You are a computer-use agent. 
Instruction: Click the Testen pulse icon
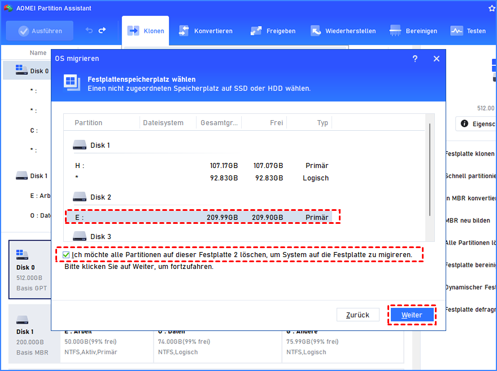pyautogui.click(x=456, y=30)
